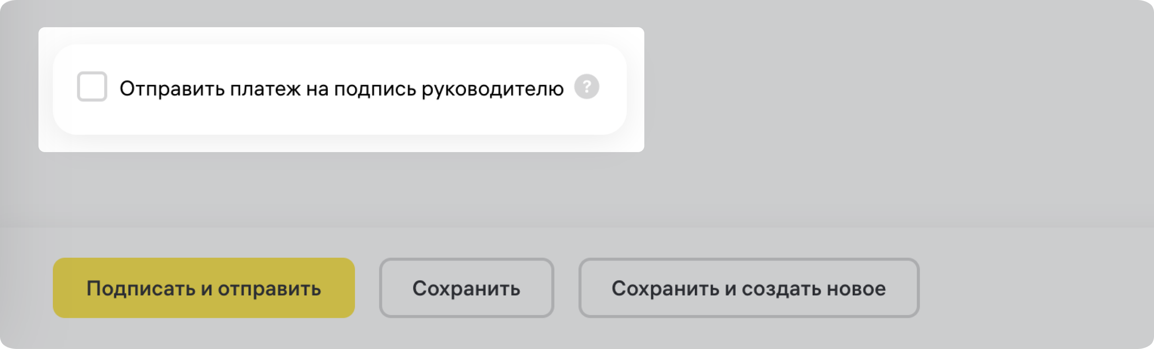Open help about manager signature option
1154x349 pixels.
pyautogui.click(x=586, y=87)
